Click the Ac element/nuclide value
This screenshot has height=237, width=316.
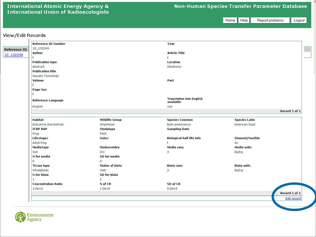236,143
